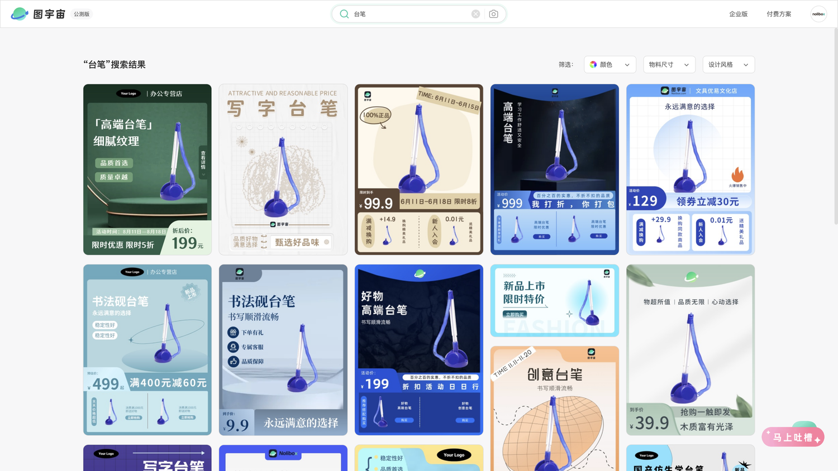Click the 图宇宙 planet logo

(x=20, y=14)
